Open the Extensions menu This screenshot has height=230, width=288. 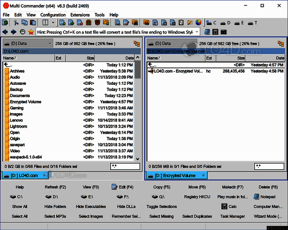pos(80,15)
